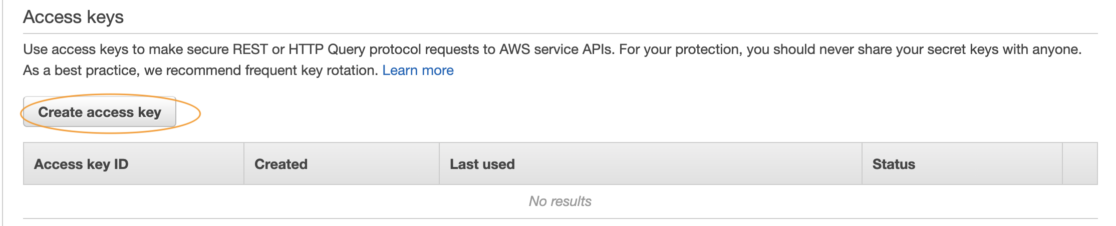Sort by the Created column header

(x=342, y=164)
